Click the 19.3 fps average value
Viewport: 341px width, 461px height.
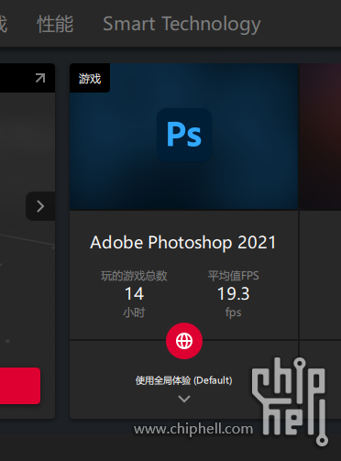click(x=234, y=293)
